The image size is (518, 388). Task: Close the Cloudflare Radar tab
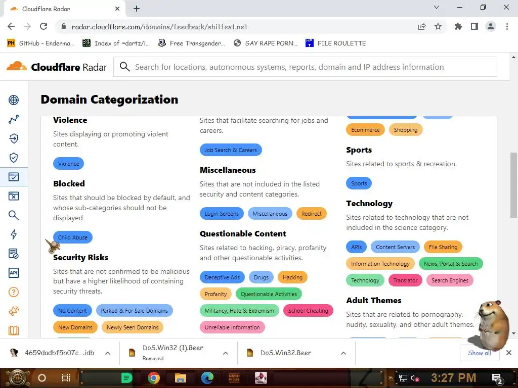click(117, 9)
